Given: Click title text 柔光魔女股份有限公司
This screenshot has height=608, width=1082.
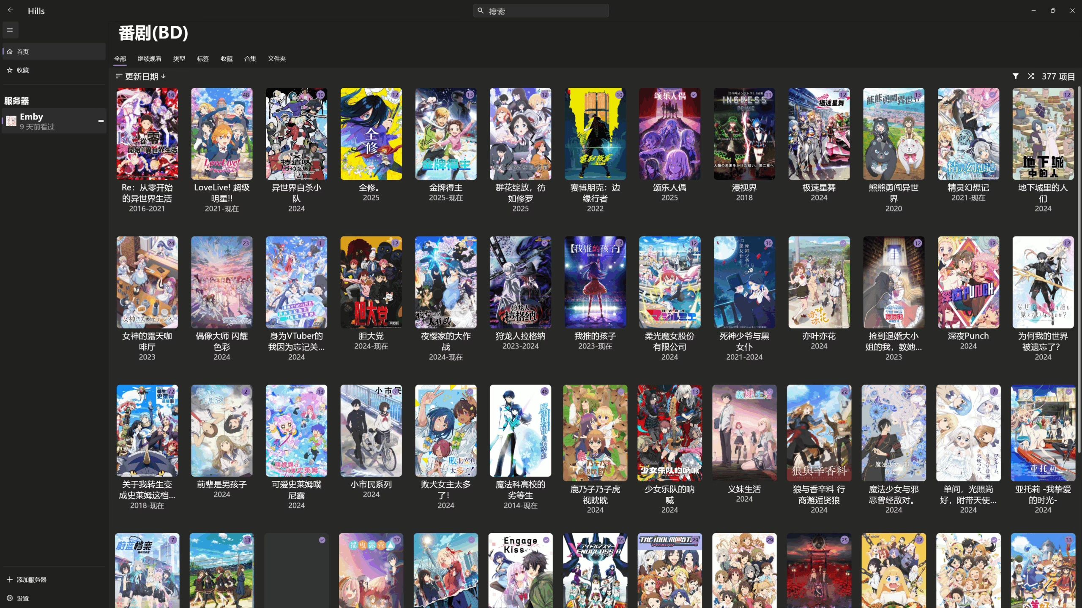Looking at the screenshot, I should (670, 342).
